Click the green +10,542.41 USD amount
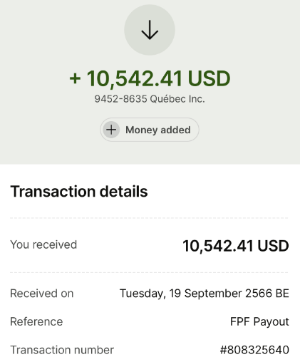The image size is (300, 362). tap(150, 78)
